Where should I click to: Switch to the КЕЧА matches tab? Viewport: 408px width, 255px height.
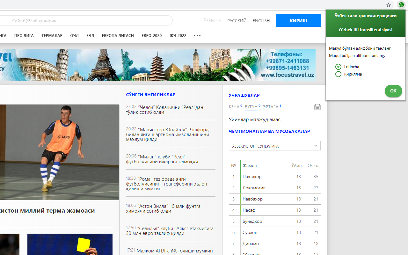(x=234, y=107)
